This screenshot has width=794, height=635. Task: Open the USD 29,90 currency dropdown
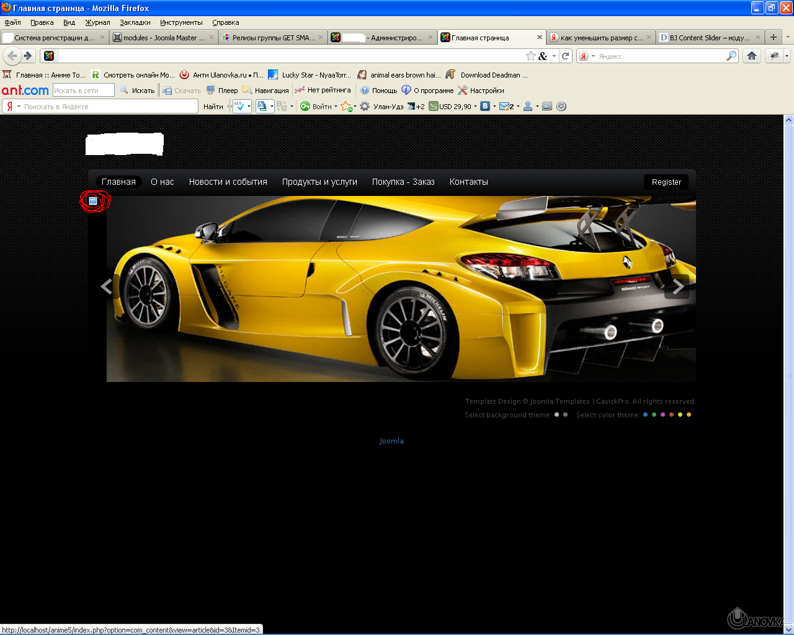tap(476, 107)
